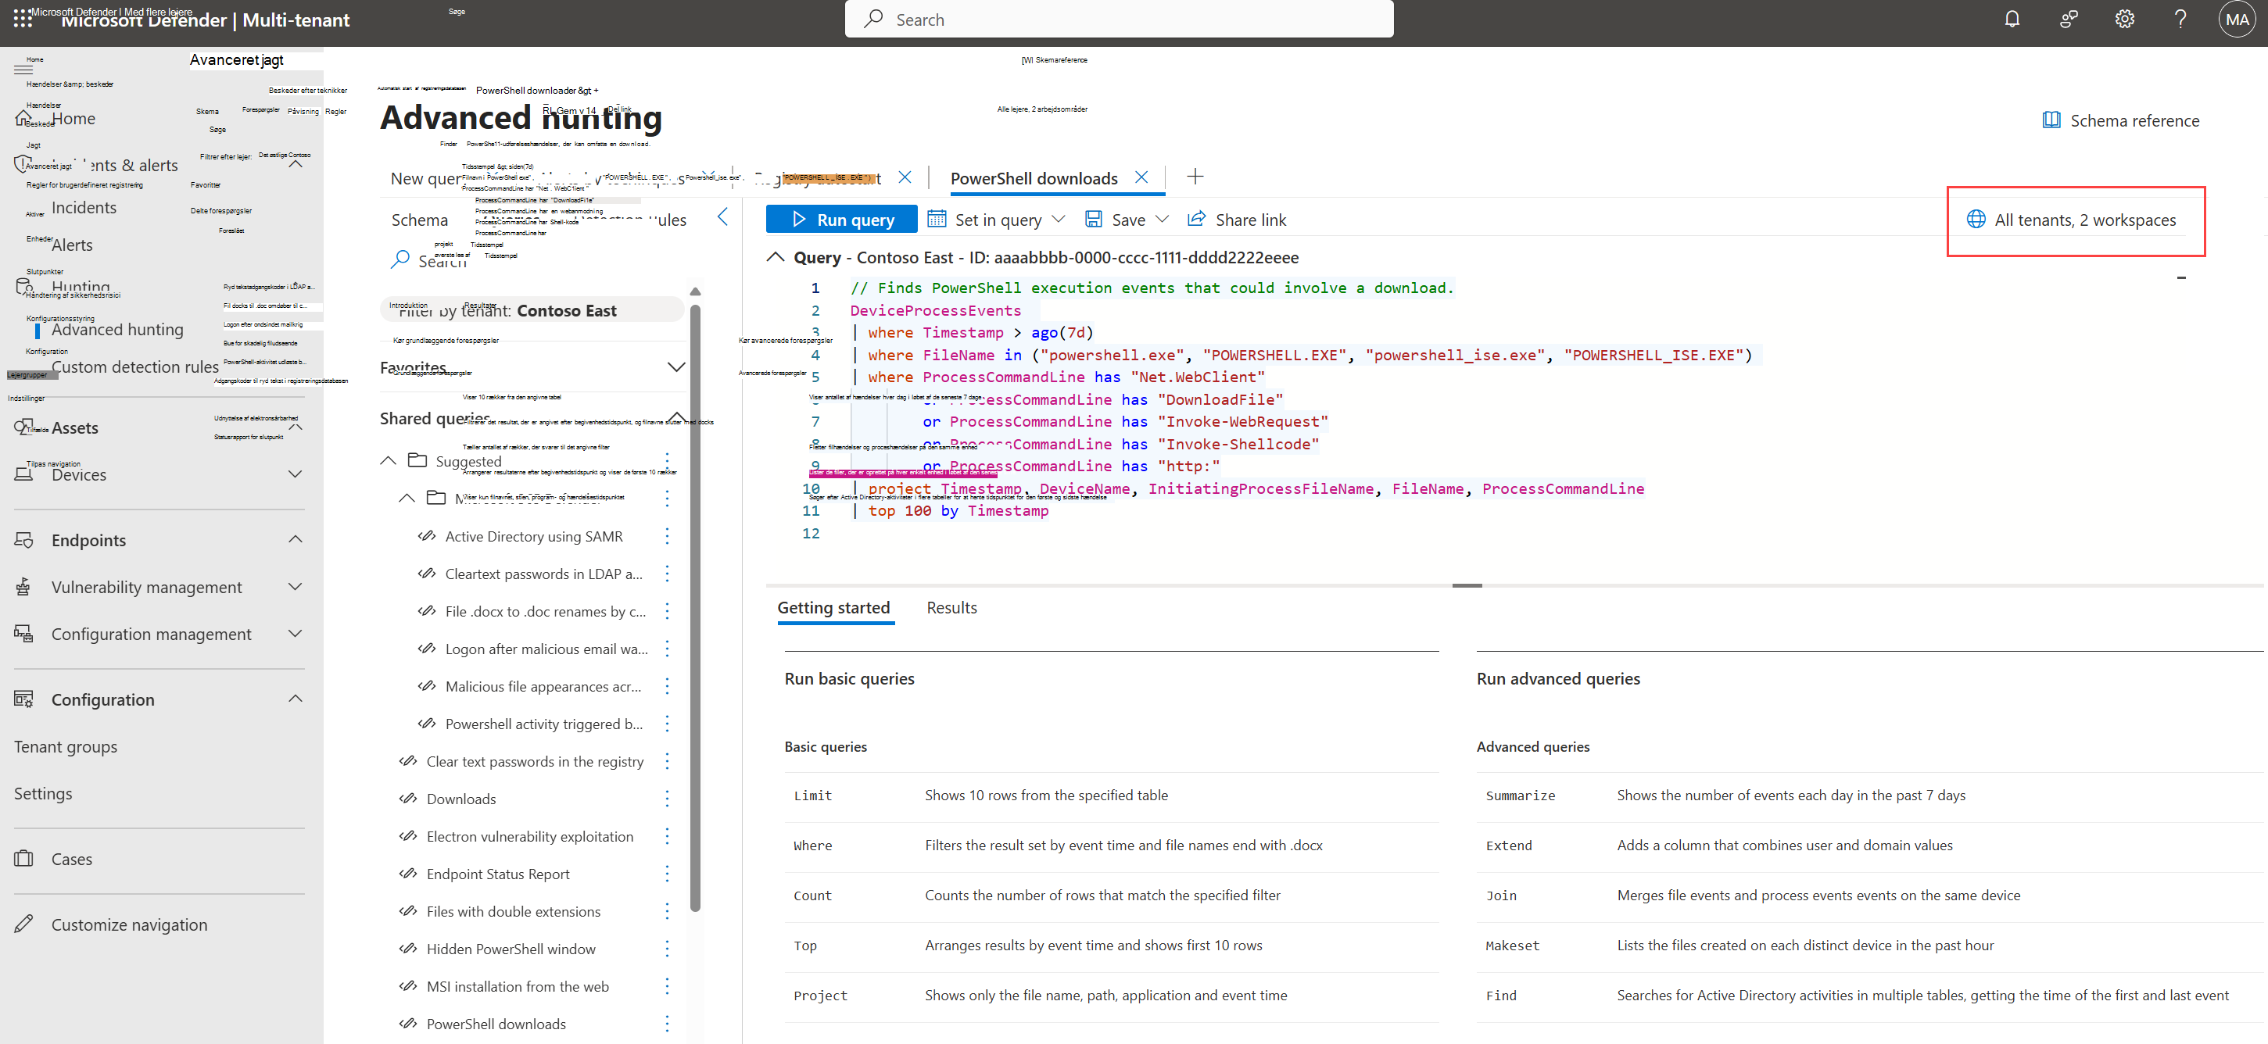Open more options for Downloads query

tap(668, 799)
